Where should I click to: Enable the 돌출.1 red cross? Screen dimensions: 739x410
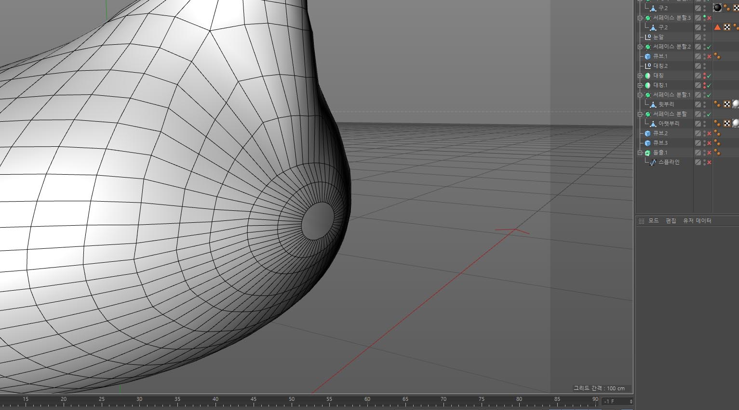[x=709, y=153]
